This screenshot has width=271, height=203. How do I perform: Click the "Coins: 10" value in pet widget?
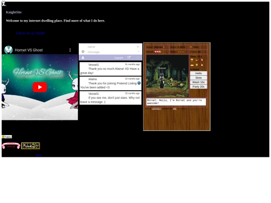195,52
